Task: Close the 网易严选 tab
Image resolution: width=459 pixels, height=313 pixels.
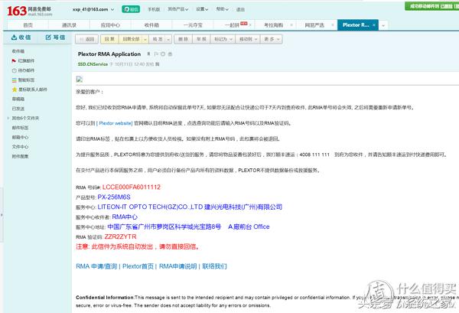Action: point(333,25)
